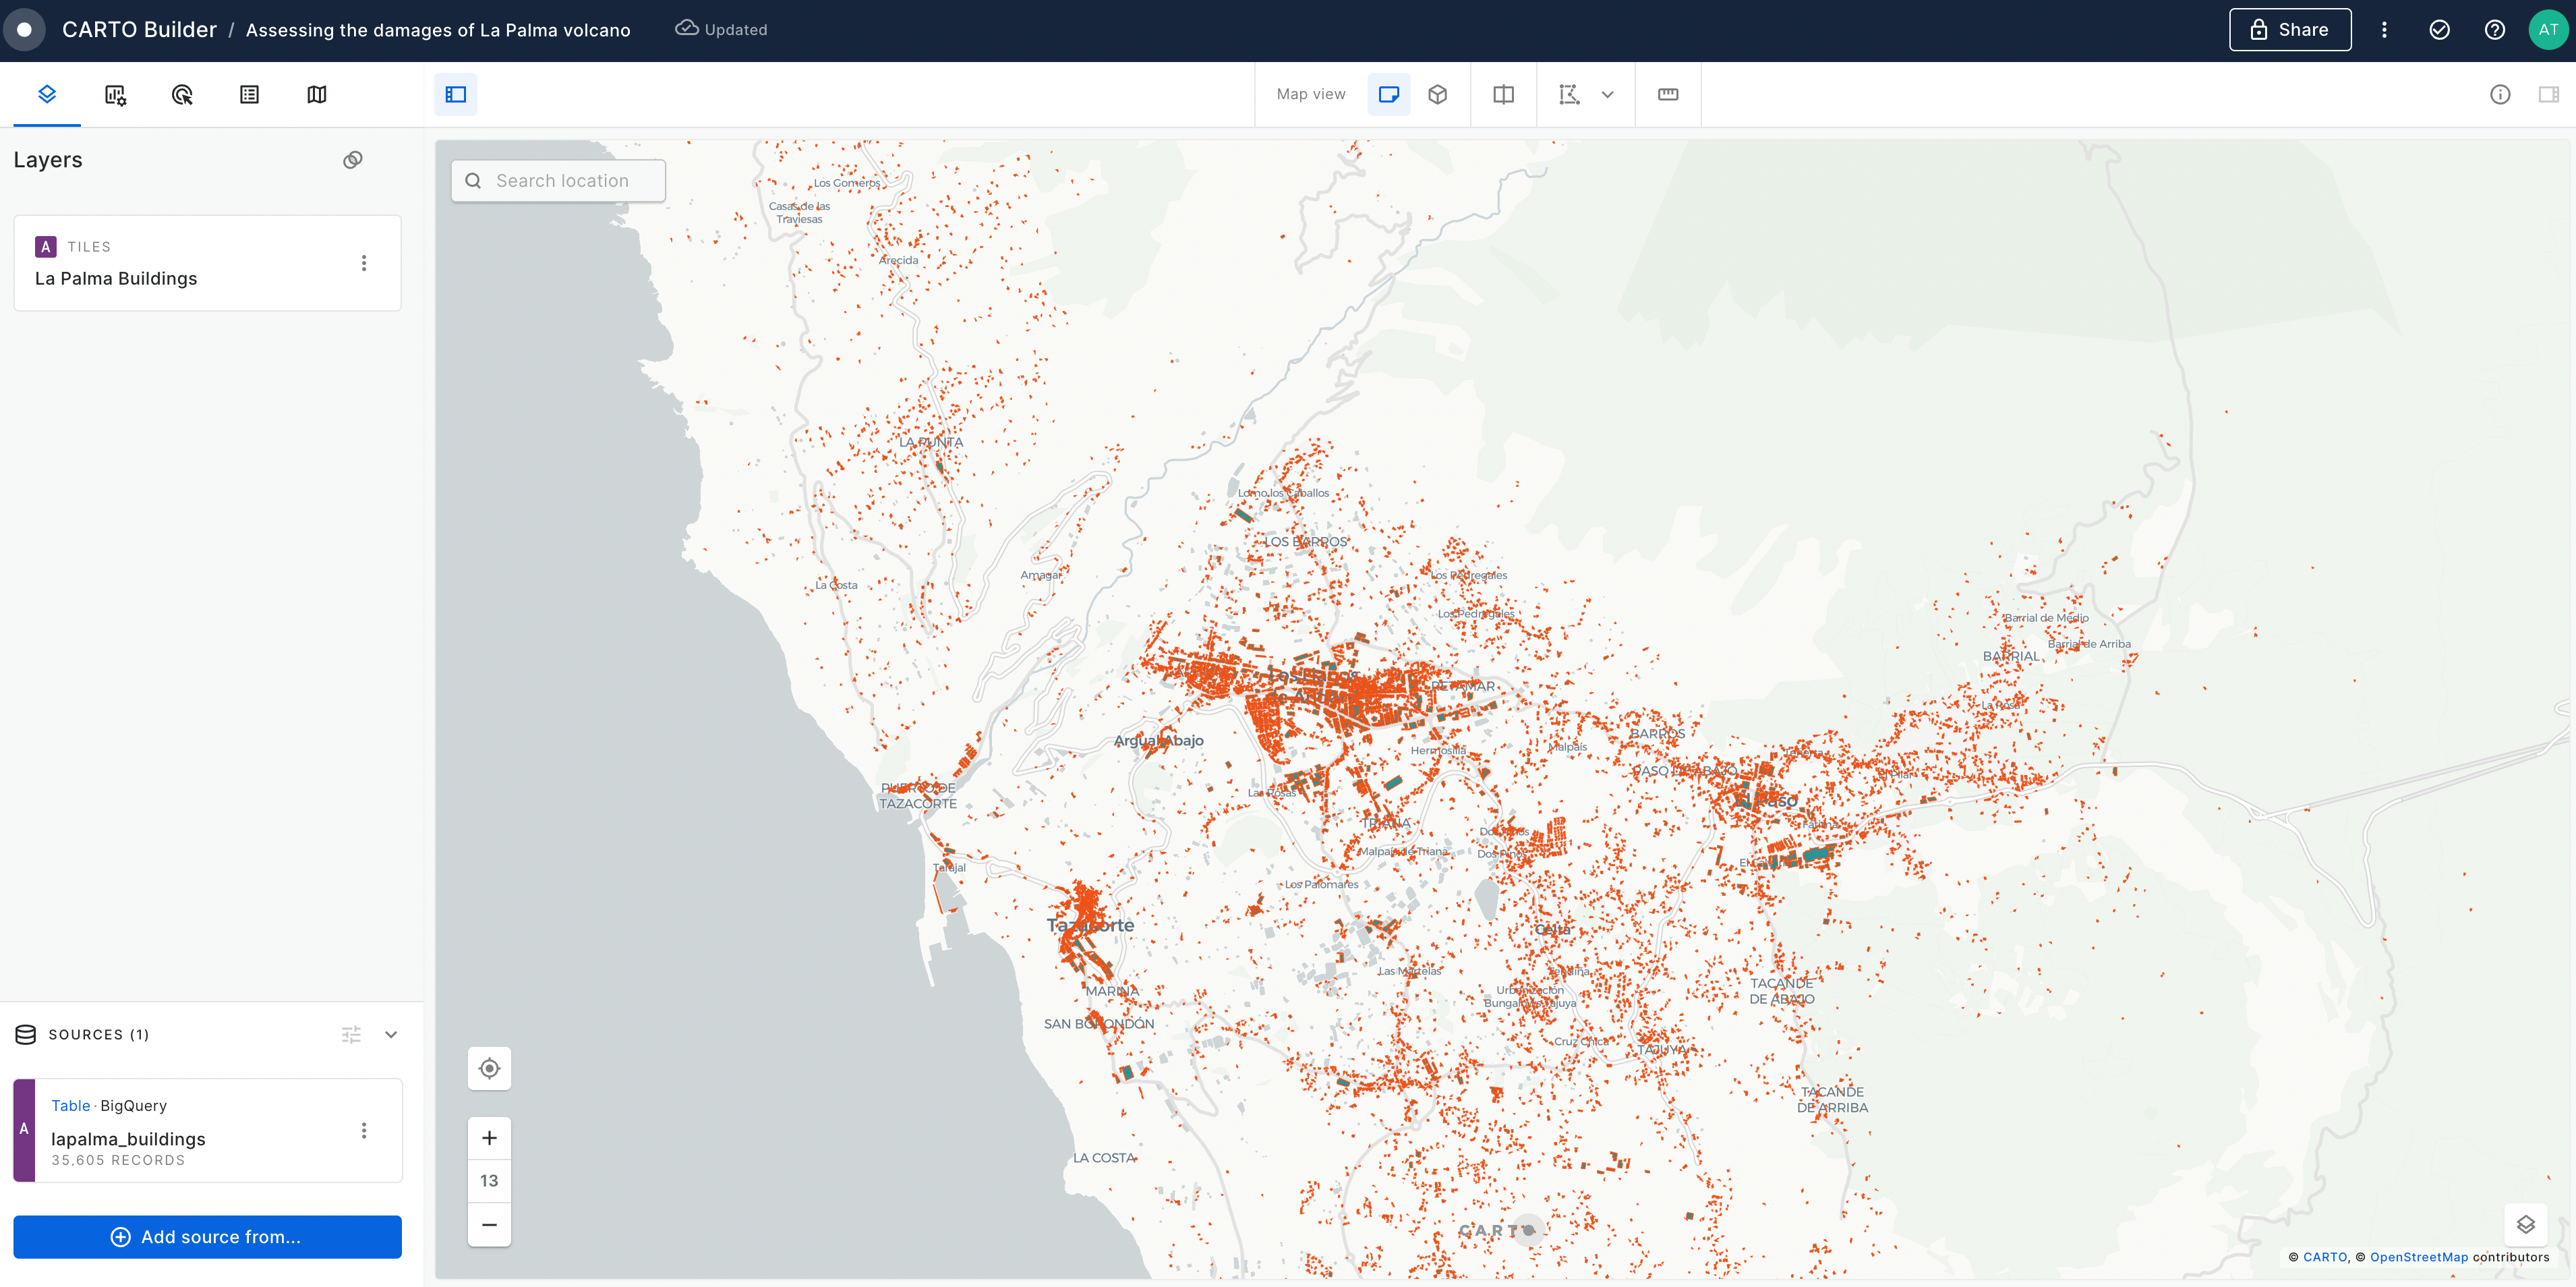
Task: Open the Widgets tab icon
Action: pos(115,94)
